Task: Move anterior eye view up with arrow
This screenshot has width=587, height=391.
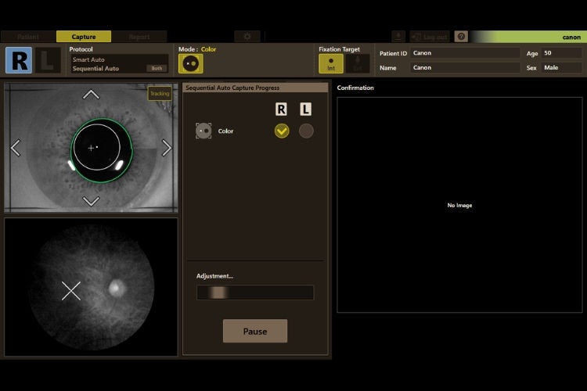Action: (91, 95)
